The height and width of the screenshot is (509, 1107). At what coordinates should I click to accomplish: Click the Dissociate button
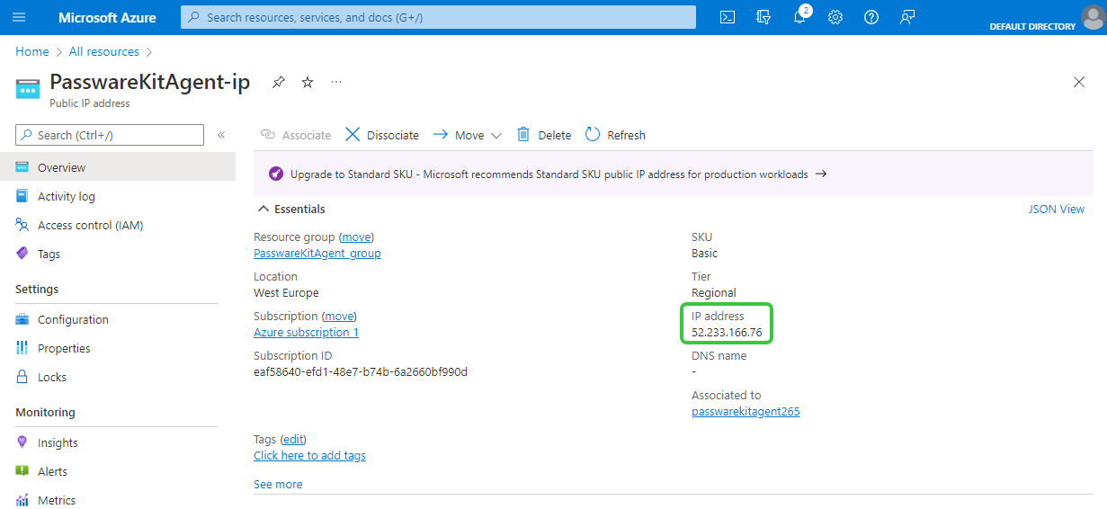382,135
